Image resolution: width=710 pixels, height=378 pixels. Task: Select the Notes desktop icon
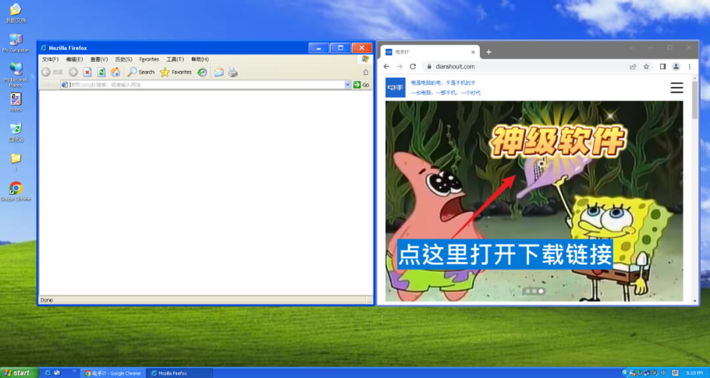click(16, 103)
